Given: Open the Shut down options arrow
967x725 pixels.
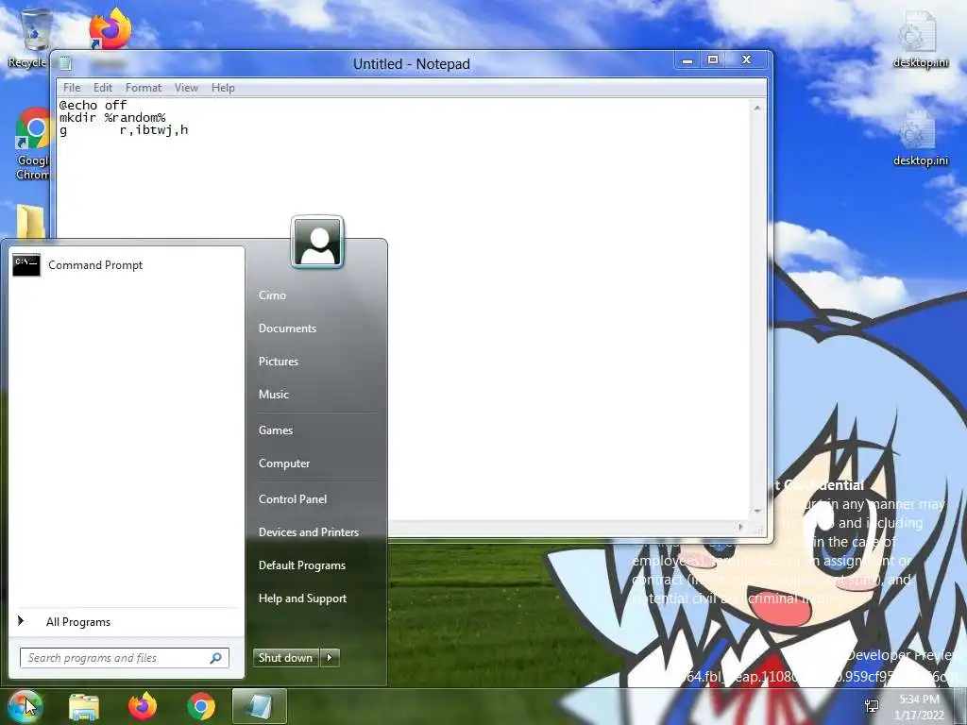Looking at the screenshot, I should pyautogui.click(x=330, y=658).
